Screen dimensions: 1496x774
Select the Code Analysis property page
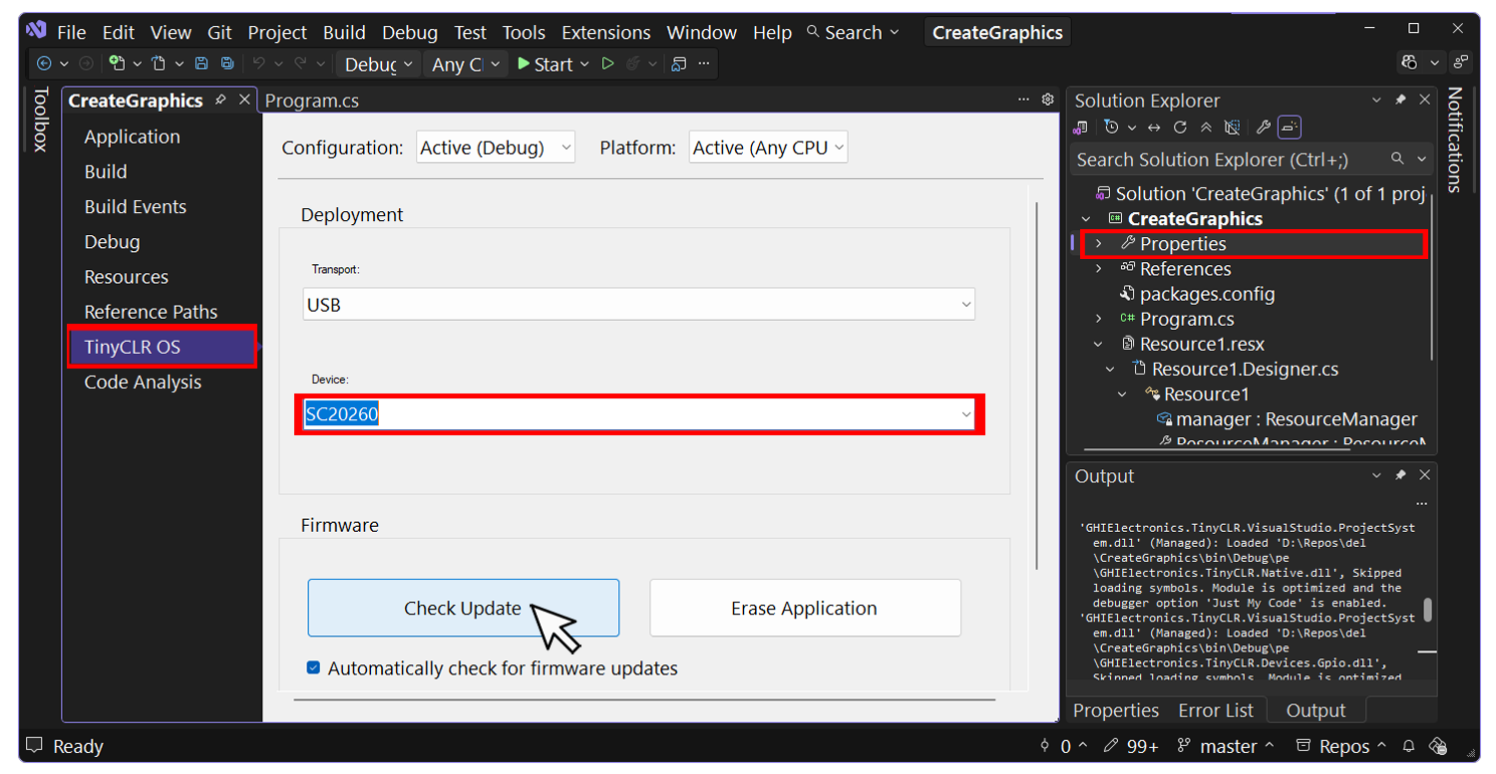pyautogui.click(x=143, y=382)
